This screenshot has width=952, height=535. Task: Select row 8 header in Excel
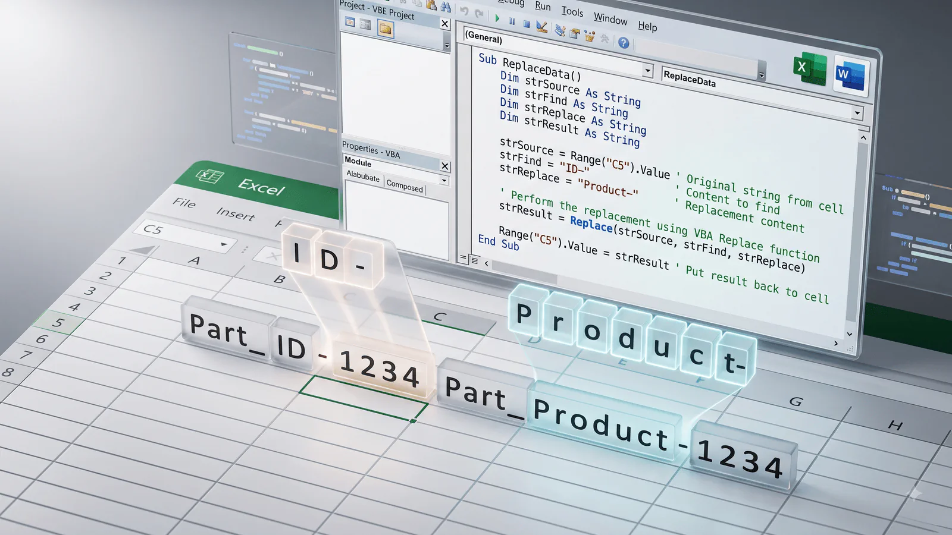click(8, 373)
